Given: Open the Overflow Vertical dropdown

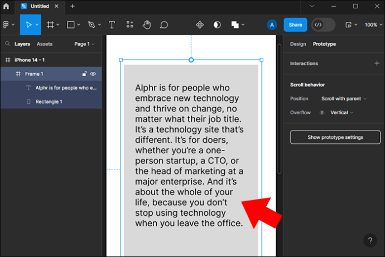Looking at the screenshot, I should [x=341, y=113].
